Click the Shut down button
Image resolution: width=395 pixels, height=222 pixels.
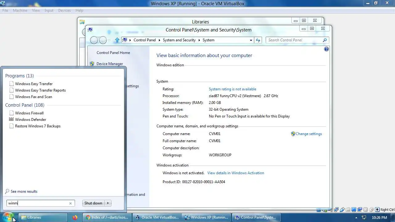tap(93, 203)
